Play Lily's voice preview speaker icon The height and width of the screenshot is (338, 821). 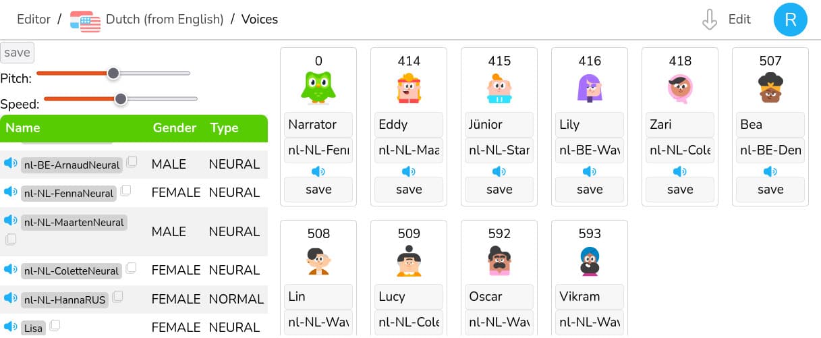point(590,171)
